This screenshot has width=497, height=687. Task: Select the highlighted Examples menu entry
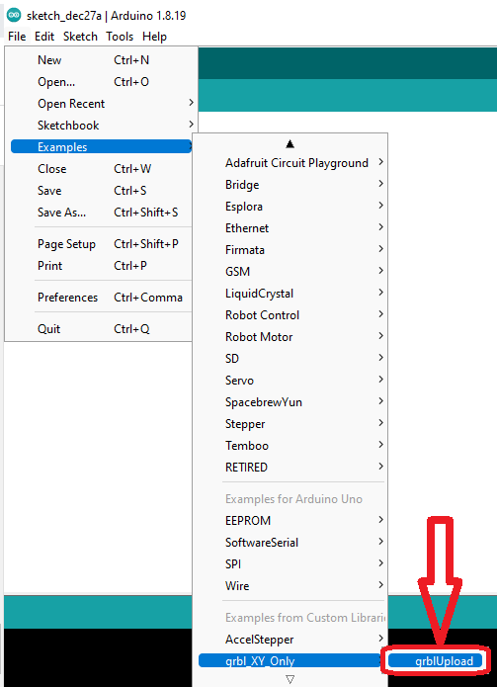click(101, 146)
